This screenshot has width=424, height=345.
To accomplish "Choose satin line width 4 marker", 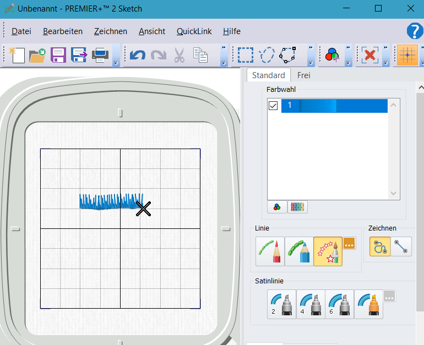I will [x=311, y=304].
